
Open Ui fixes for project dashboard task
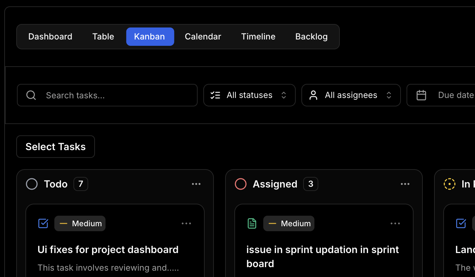pyautogui.click(x=108, y=250)
